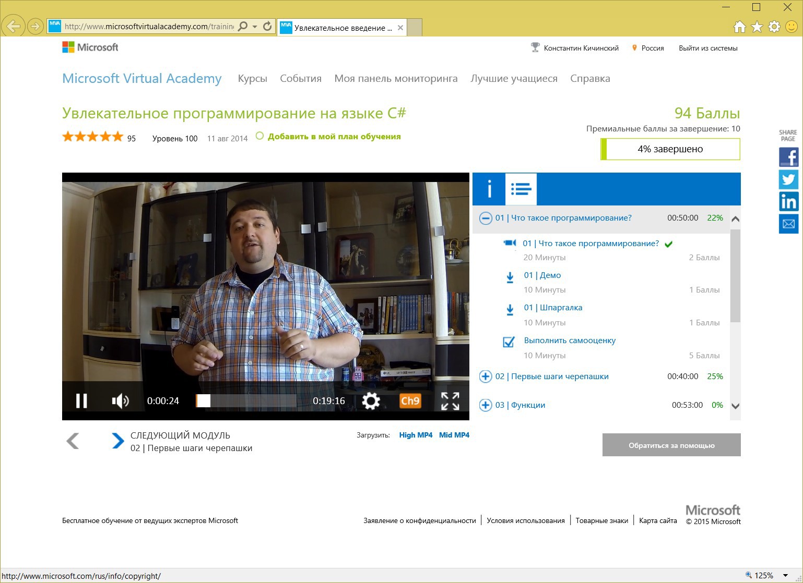Open lesson link 01 | Что такое программирование?

[x=591, y=244]
